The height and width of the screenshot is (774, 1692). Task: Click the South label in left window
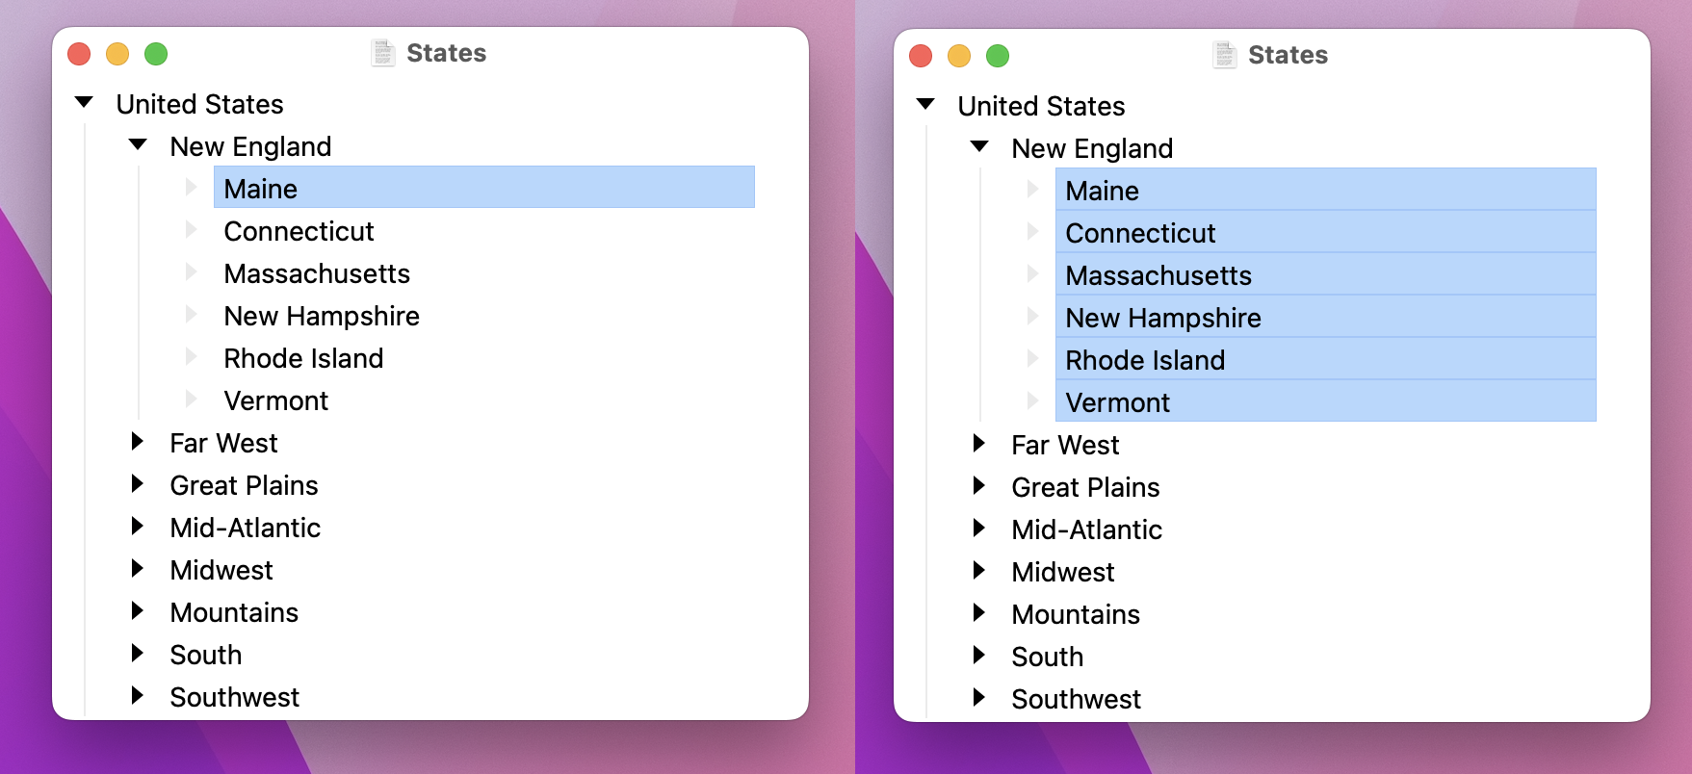point(205,655)
